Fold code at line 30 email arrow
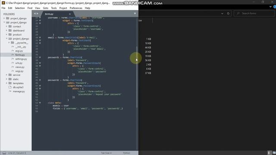The width and height of the screenshot is (276, 155). [x=40, y=37]
